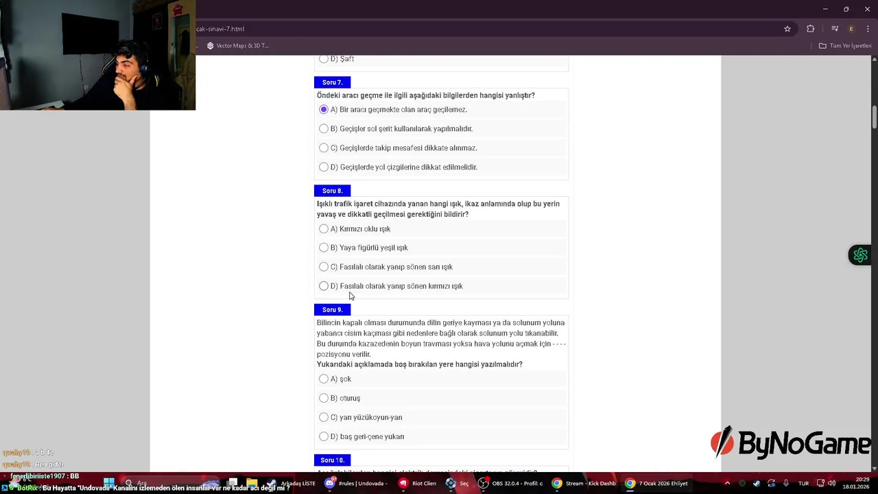Open Discord '#rules | Undovada' taskbar item
The height and width of the screenshot is (494, 878).
coord(355,483)
